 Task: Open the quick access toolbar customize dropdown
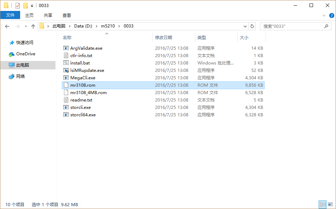pyautogui.click(x=32, y=6)
